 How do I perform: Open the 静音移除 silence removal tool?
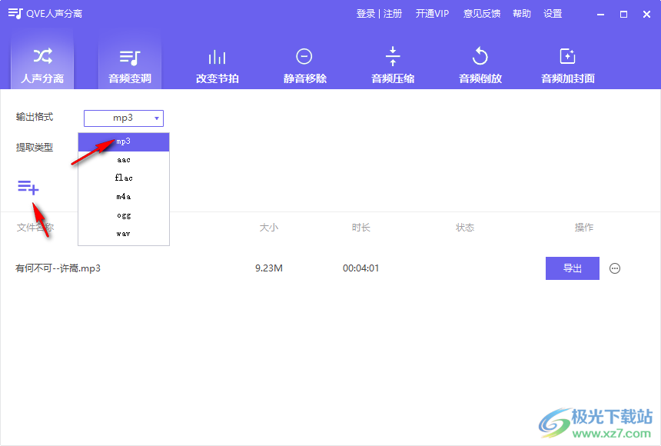[x=304, y=64]
